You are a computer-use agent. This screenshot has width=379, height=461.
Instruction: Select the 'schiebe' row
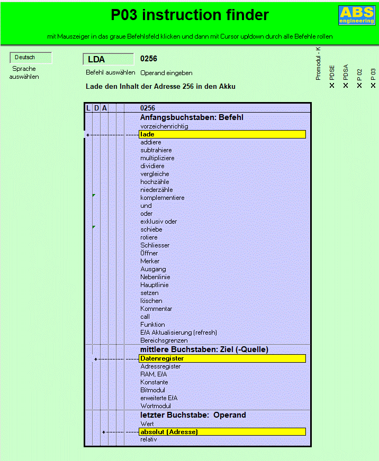coord(151,229)
